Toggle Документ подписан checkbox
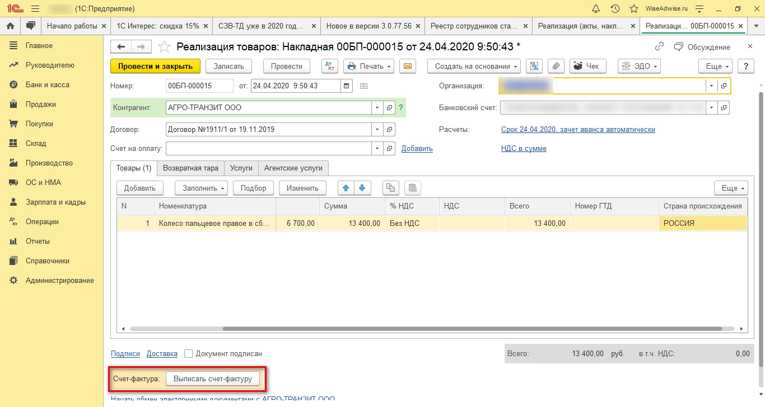The width and height of the screenshot is (765, 407). pos(188,353)
